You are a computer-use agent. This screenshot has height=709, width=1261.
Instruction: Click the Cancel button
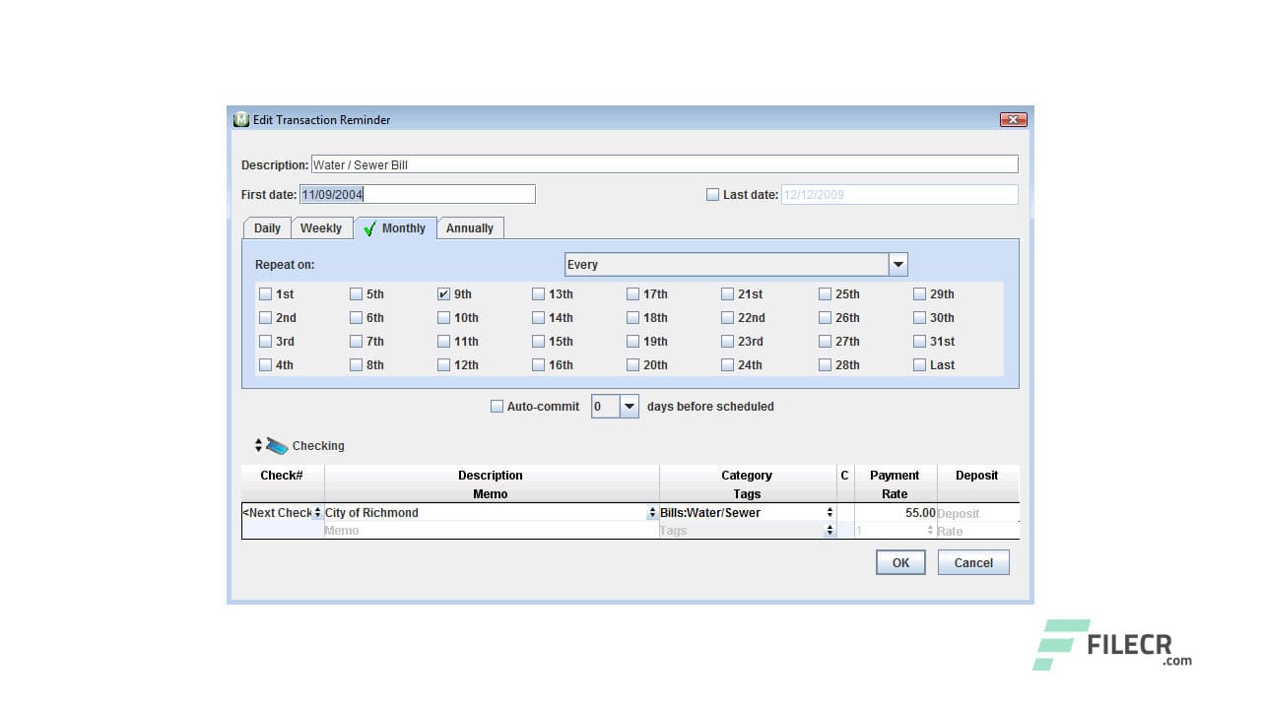coord(972,563)
